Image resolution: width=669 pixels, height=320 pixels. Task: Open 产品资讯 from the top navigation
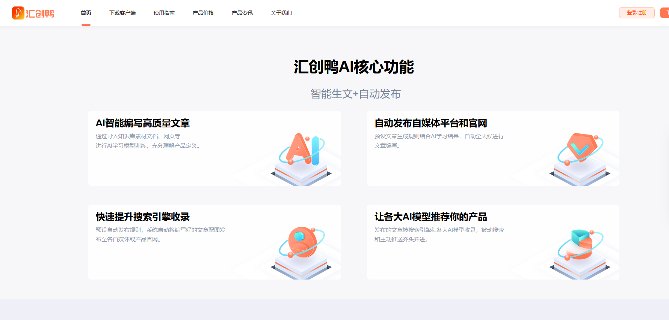(242, 13)
